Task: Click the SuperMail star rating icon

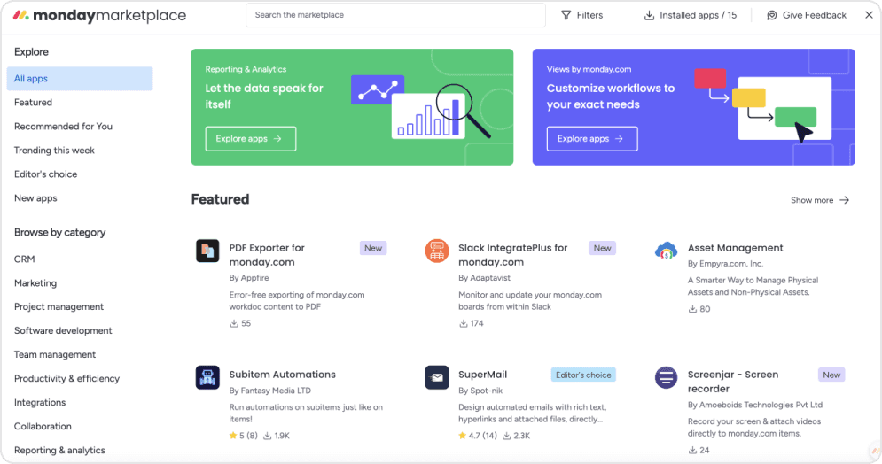Action: (463, 436)
